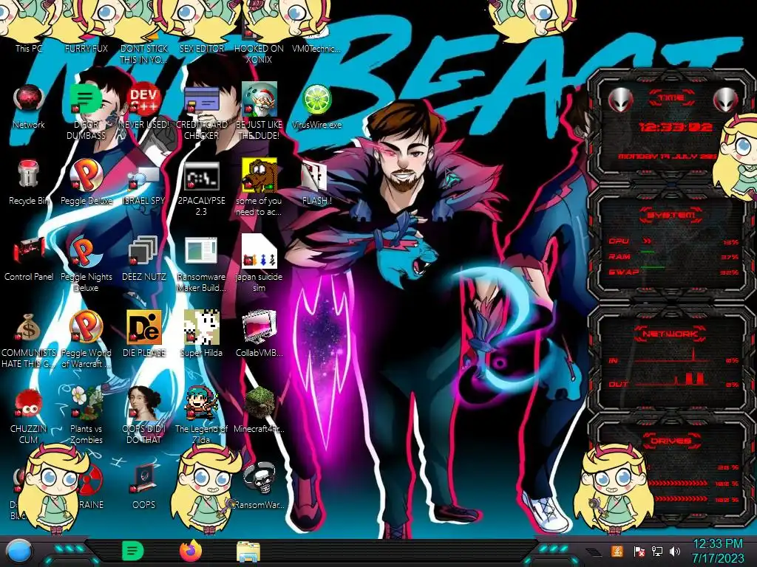
Task: Select the BE JUST LIKE THE DUDE Santa icon
Action: (x=259, y=99)
